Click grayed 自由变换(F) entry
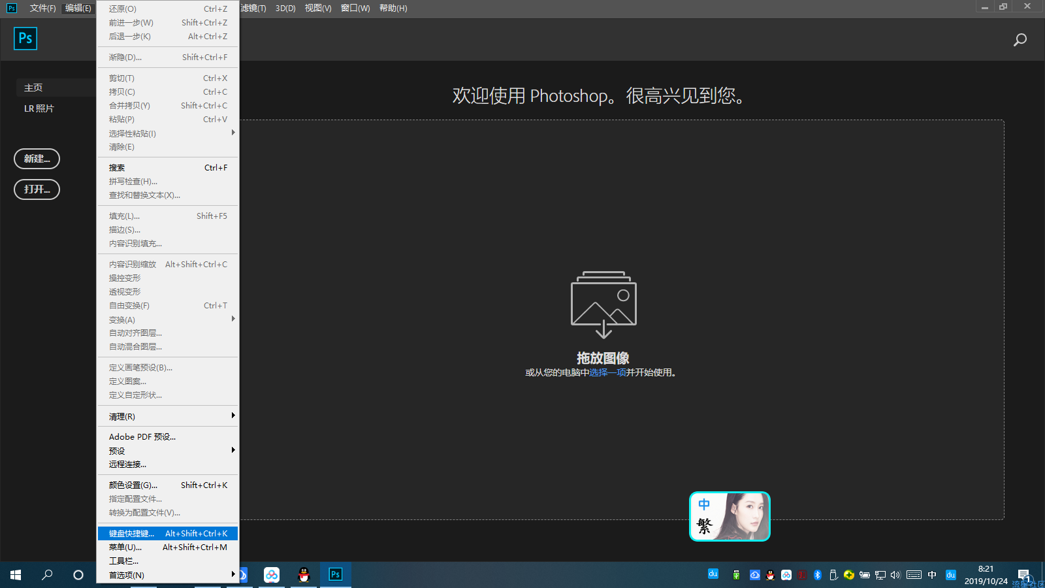The image size is (1045, 588). click(168, 306)
